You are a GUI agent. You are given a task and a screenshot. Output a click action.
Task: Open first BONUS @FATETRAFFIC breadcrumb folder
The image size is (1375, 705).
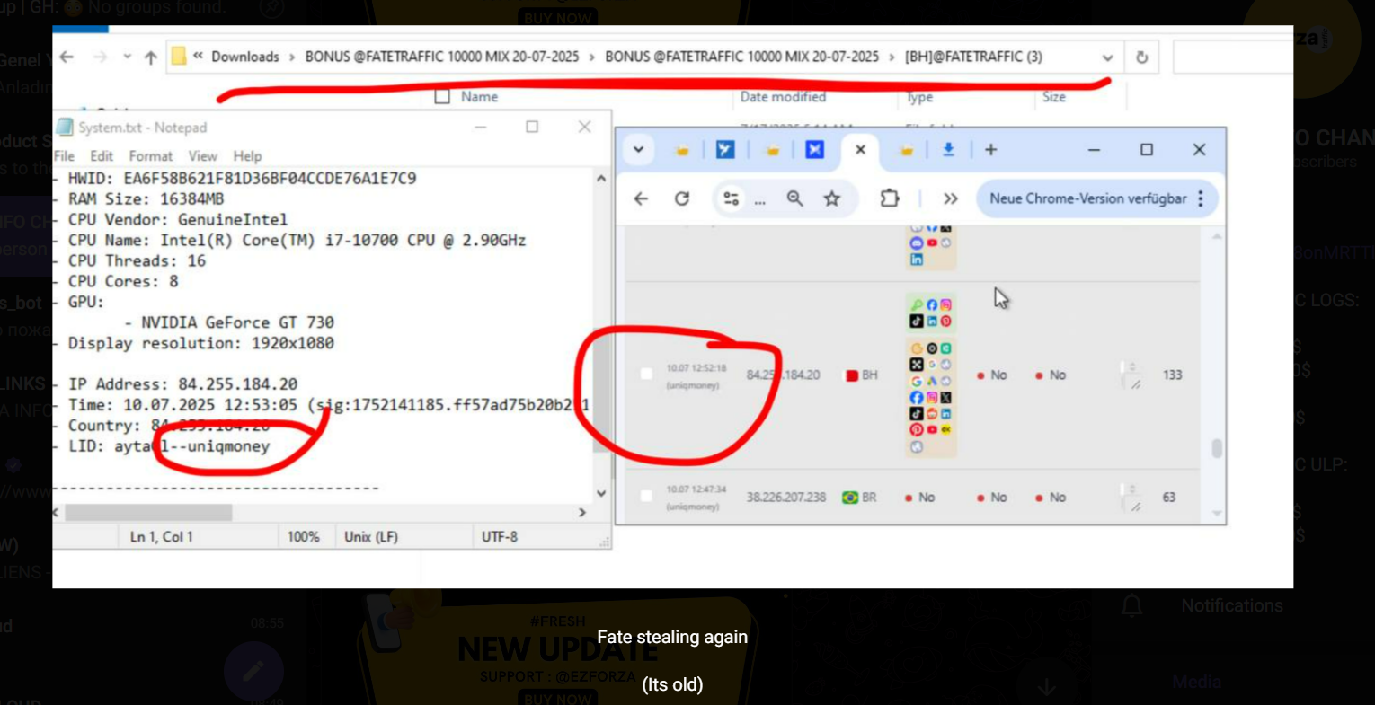441,57
